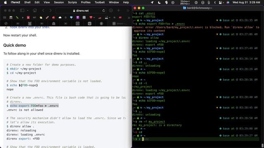Open the Profiles menu

(86, 2)
